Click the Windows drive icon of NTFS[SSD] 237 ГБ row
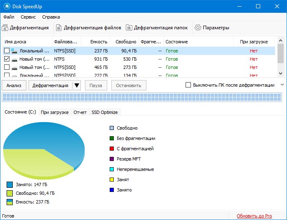 [x=14, y=51]
